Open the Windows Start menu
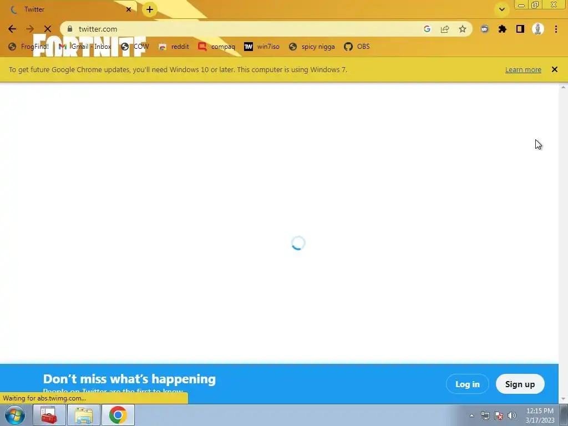The height and width of the screenshot is (426, 568). pyautogui.click(x=14, y=415)
